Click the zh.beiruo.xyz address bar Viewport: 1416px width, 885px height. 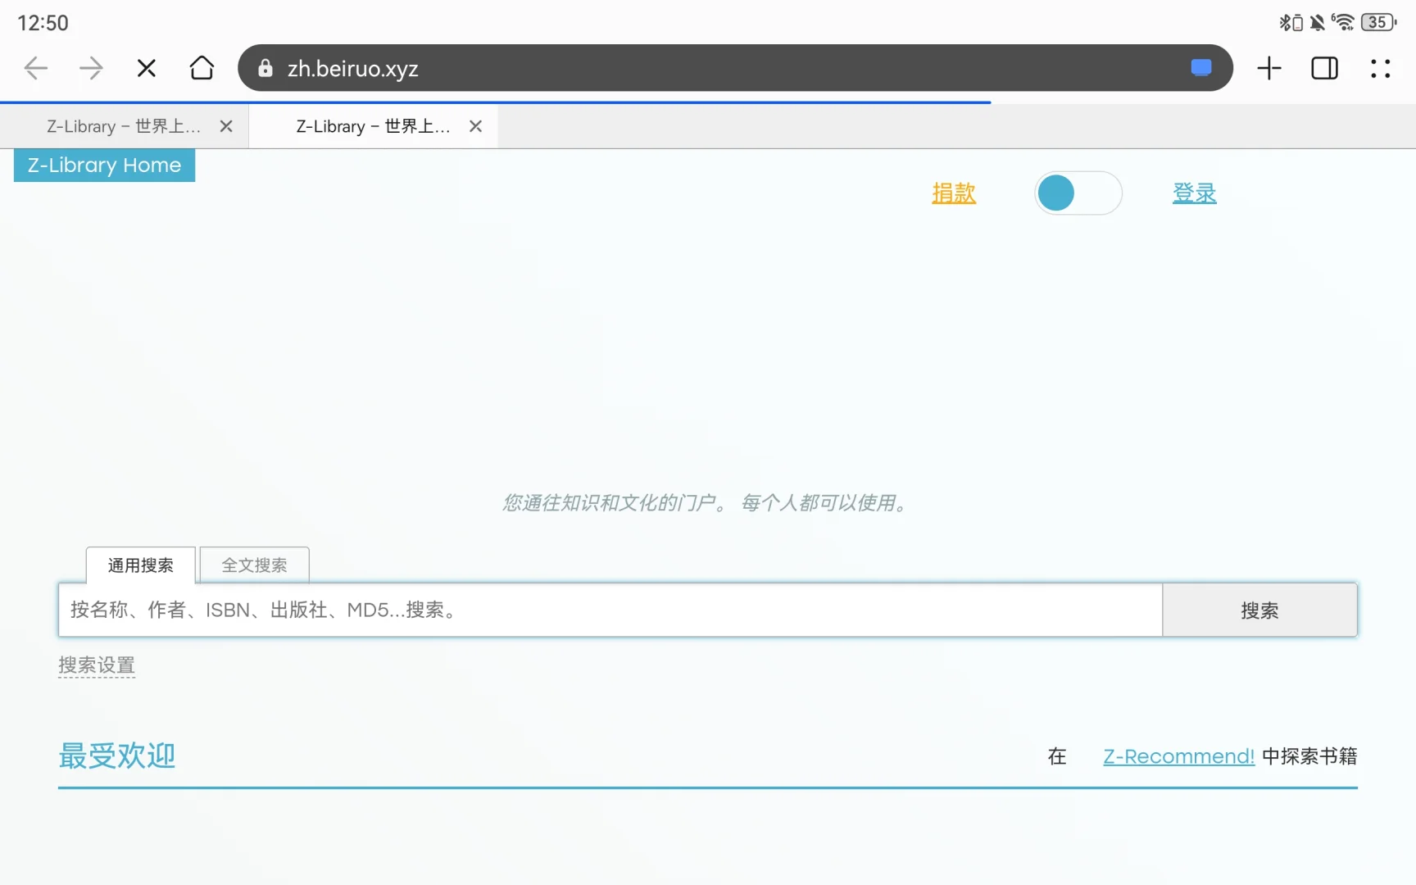point(735,68)
